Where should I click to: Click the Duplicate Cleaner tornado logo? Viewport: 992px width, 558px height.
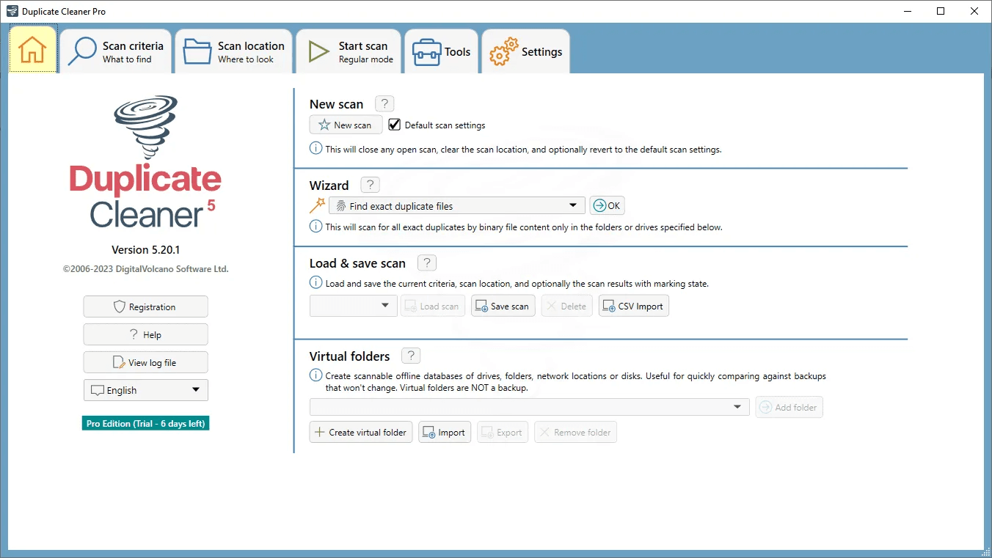(x=145, y=126)
